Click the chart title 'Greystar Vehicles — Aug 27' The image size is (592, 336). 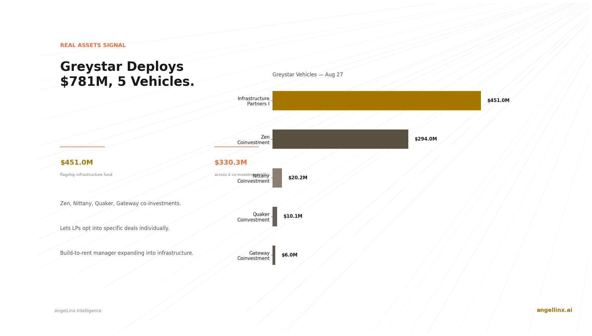pos(308,75)
